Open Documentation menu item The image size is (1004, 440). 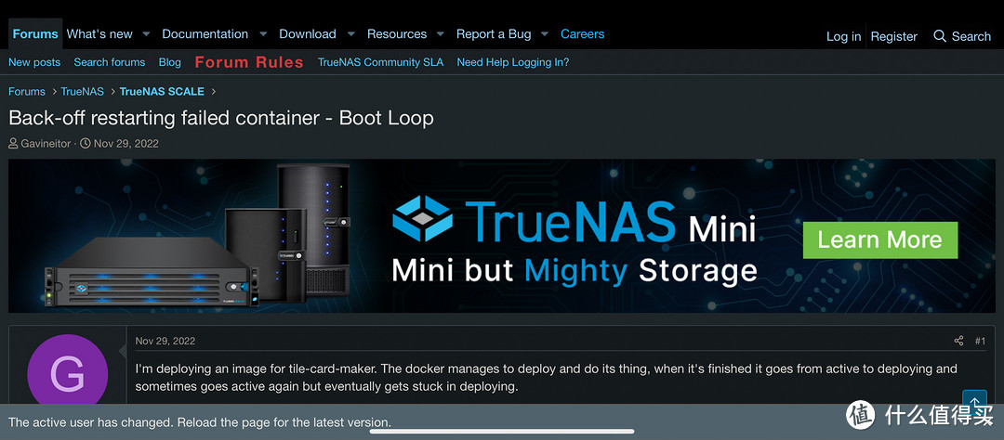(x=205, y=34)
